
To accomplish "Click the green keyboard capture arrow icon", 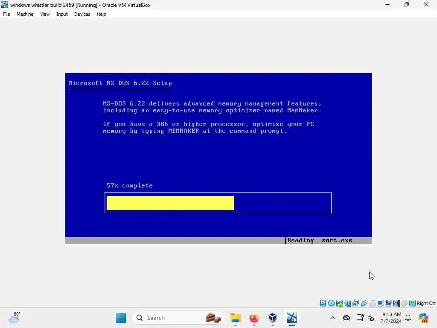I will [413, 303].
